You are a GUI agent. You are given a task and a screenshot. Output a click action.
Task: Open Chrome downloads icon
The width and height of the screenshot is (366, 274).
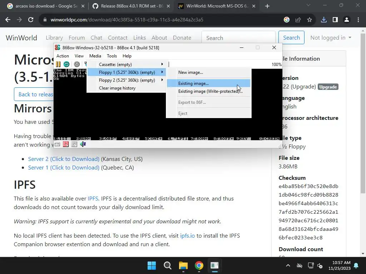click(x=324, y=20)
